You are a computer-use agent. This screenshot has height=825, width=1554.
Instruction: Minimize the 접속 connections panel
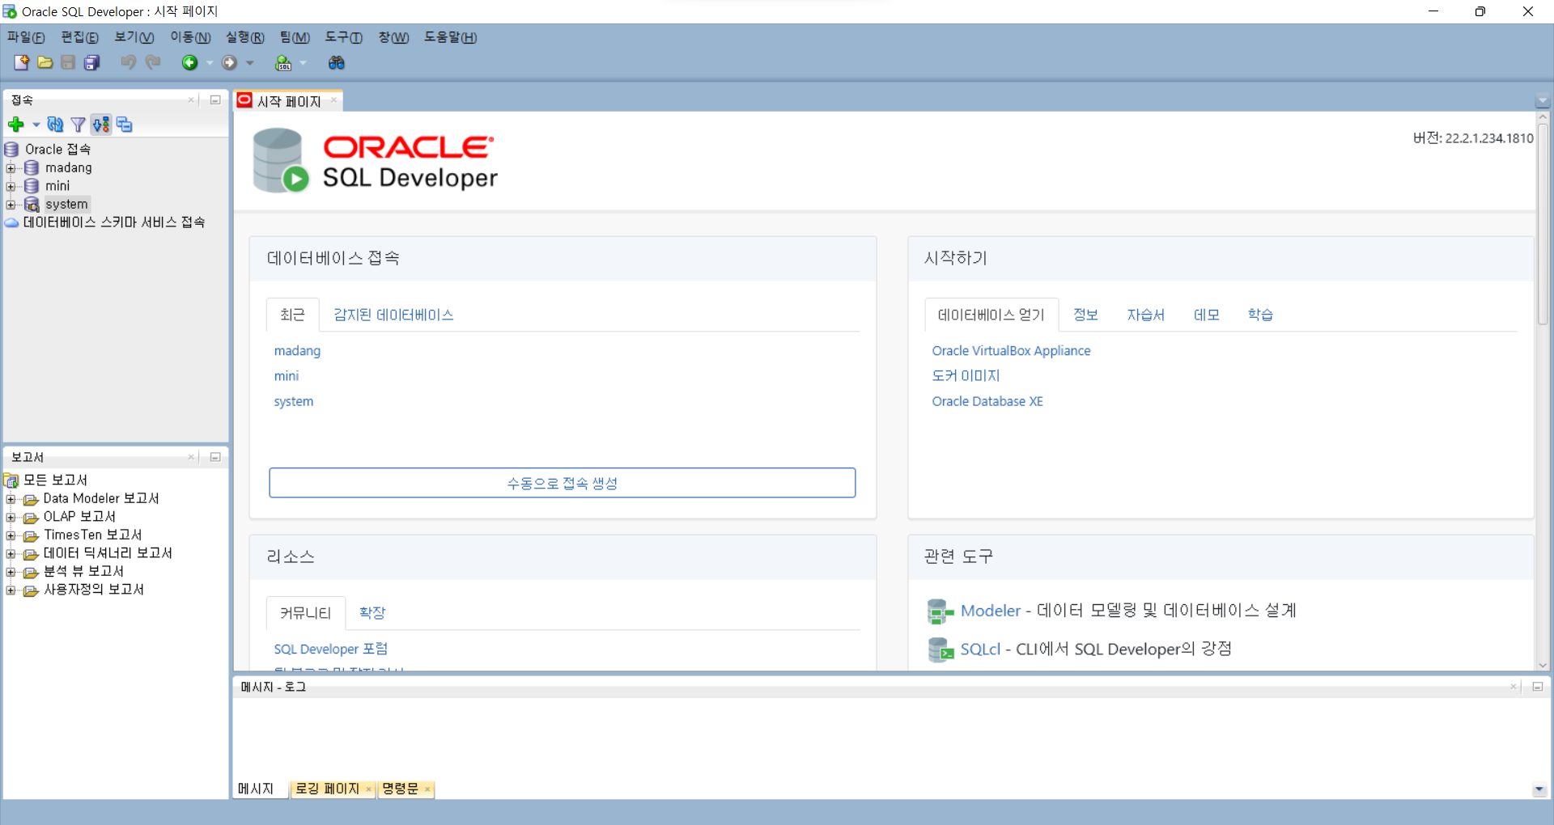coord(215,99)
